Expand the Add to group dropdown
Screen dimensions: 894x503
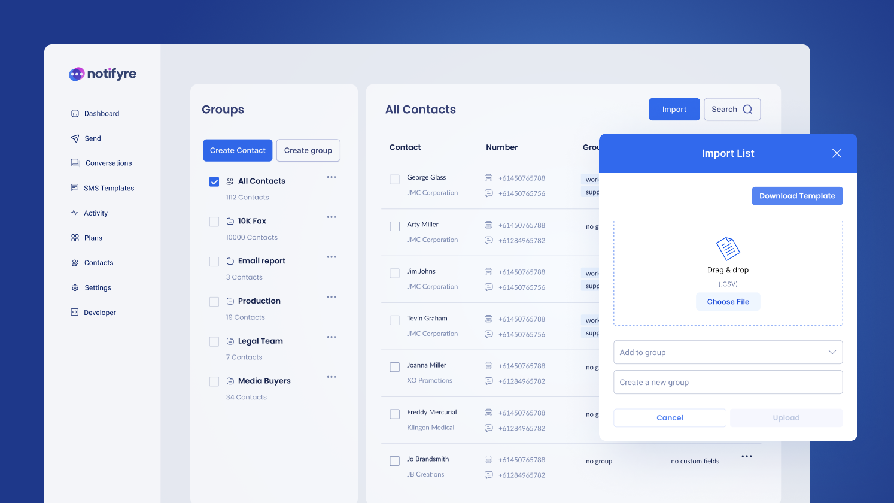(x=728, y=352)
